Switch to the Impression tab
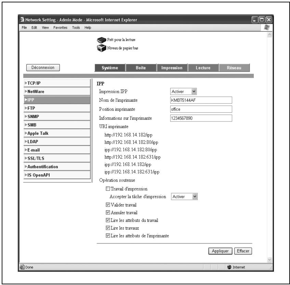 (172, 68)
